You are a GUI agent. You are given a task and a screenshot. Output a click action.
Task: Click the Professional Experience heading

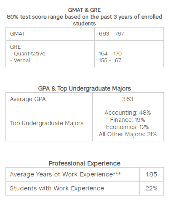click(85, 163)
